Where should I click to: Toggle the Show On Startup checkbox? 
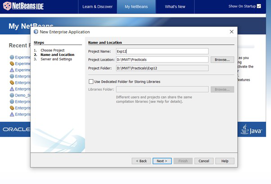pos(259,6)
